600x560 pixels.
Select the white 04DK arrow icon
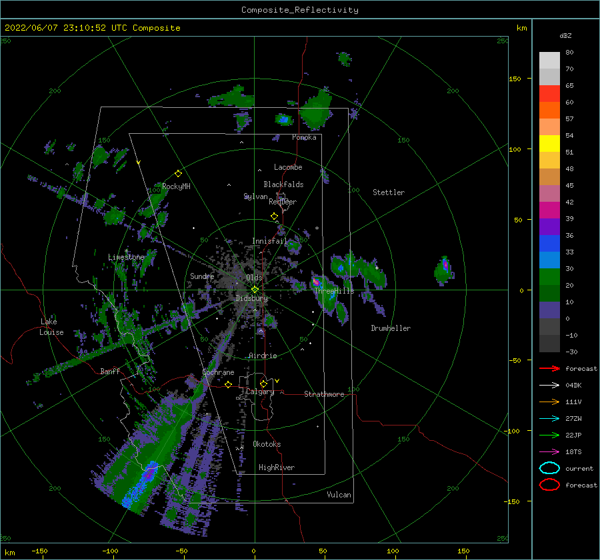tap(549, 386)
